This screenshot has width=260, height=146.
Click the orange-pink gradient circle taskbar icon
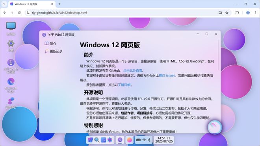pos(129,140)
